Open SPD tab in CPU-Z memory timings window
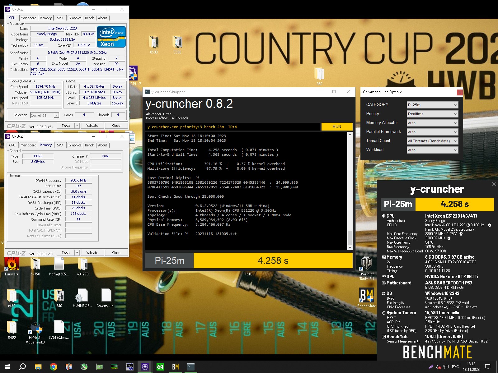The width and height of the screenshot is (498, 373). tap(60, 145)
